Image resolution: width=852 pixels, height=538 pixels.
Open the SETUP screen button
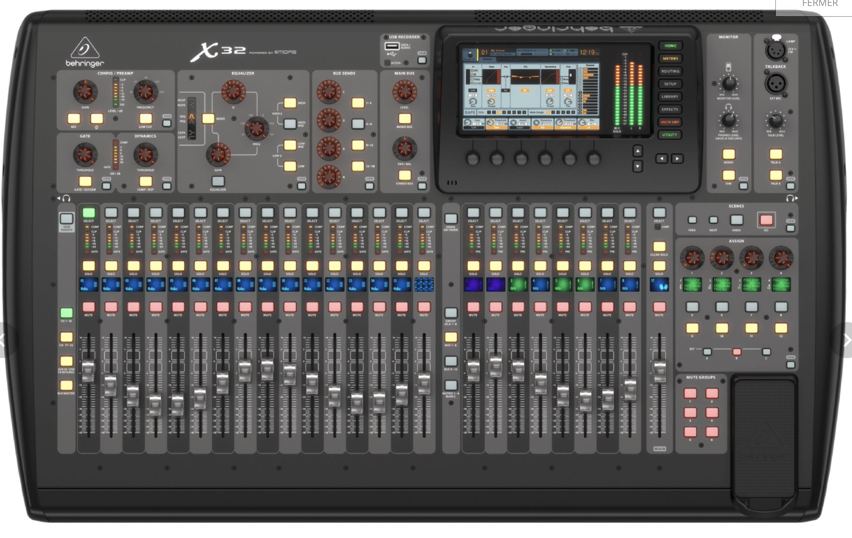670,84
